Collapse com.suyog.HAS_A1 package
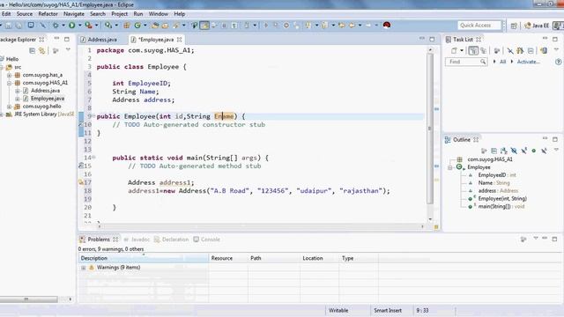Screen dimensions: 564x317 click(x=9, y=83)
